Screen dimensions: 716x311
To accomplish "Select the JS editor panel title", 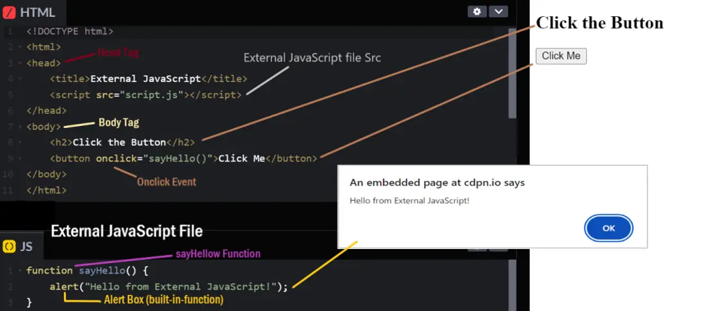I will pos(26,246).
